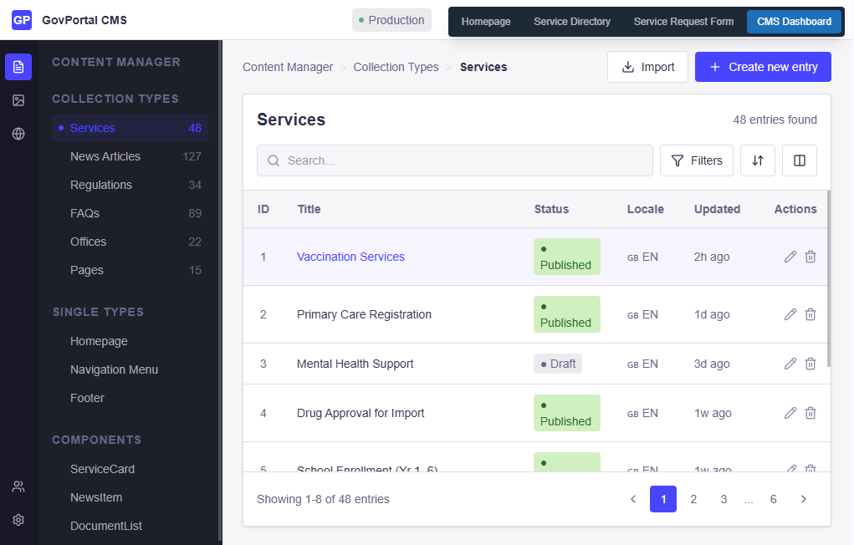Click the sort arrows icon beside Filters
The image size is (854, 545).
coord(758,160)
